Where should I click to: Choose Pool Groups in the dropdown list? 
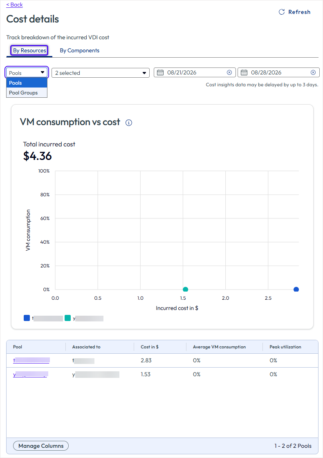pos(27,92)
